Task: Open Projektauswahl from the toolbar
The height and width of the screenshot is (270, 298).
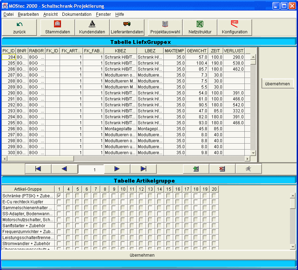Action: click(165, 28)
